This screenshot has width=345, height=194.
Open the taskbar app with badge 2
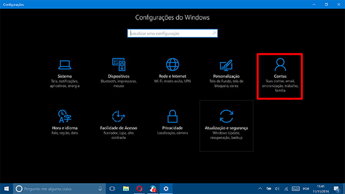153,189
